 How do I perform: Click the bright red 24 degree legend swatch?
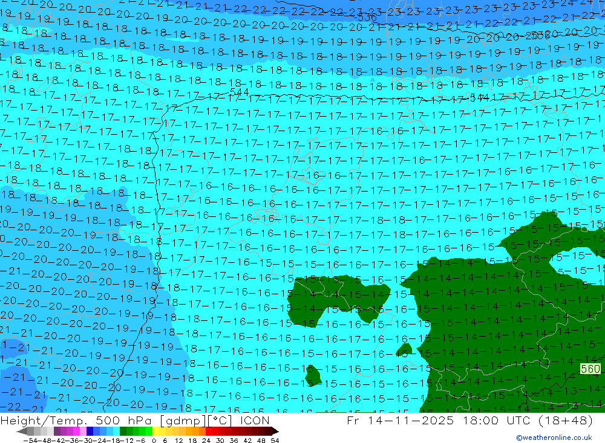point(209,431)
